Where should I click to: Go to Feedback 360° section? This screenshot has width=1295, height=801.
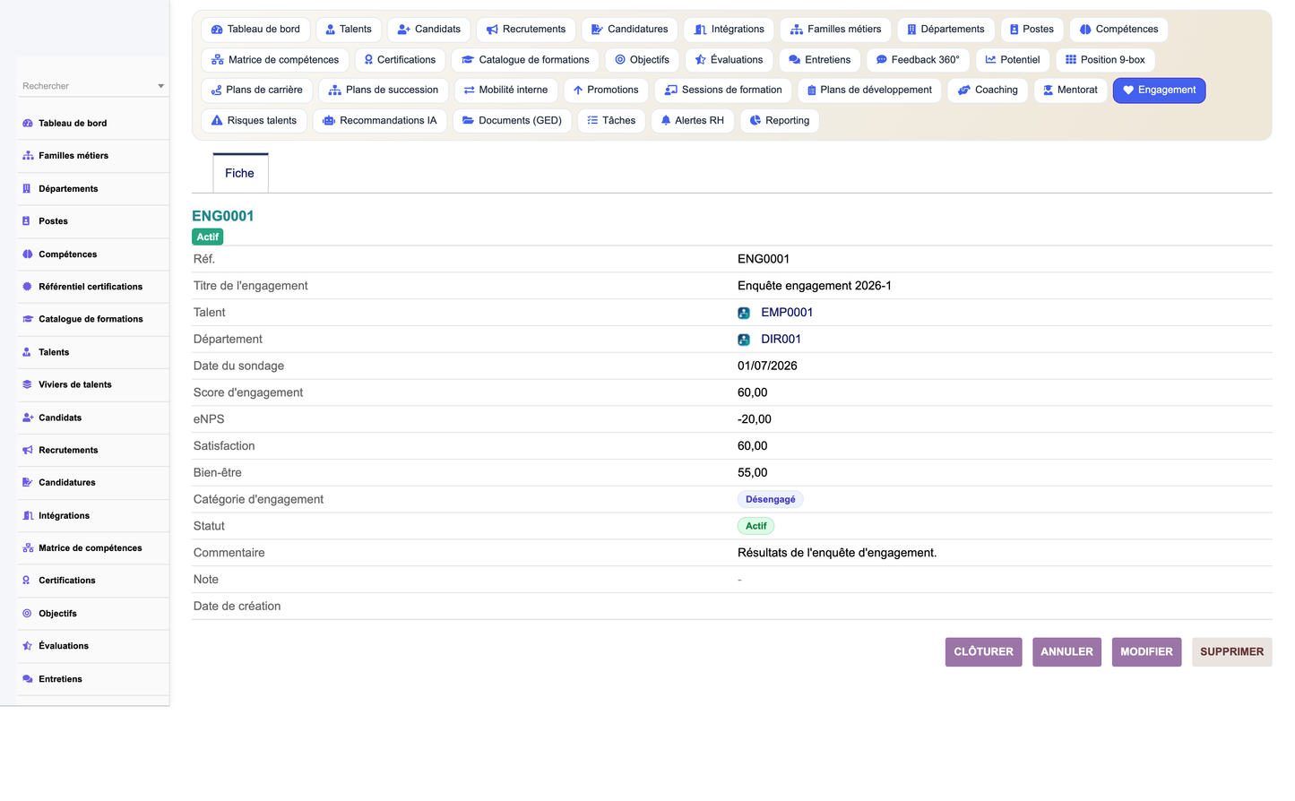(918, 60)
